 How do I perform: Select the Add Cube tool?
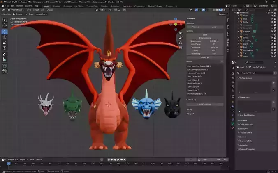pos(5,66)
